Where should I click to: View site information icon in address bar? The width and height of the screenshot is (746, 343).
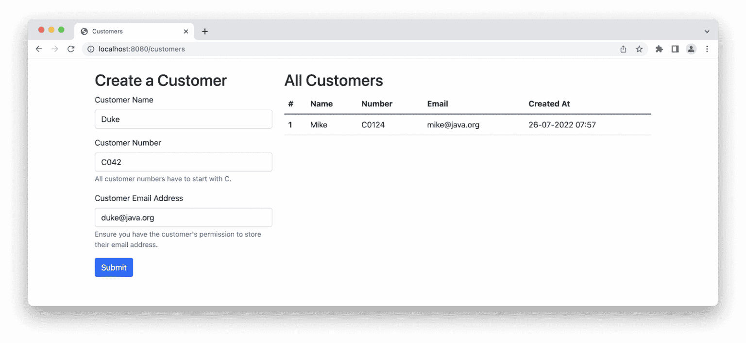pos(90,49)
